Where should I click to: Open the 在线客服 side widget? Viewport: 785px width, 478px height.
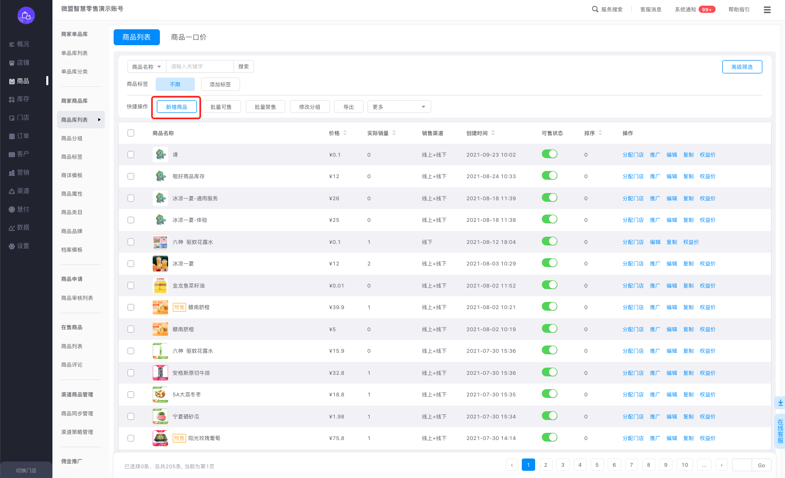780,431
